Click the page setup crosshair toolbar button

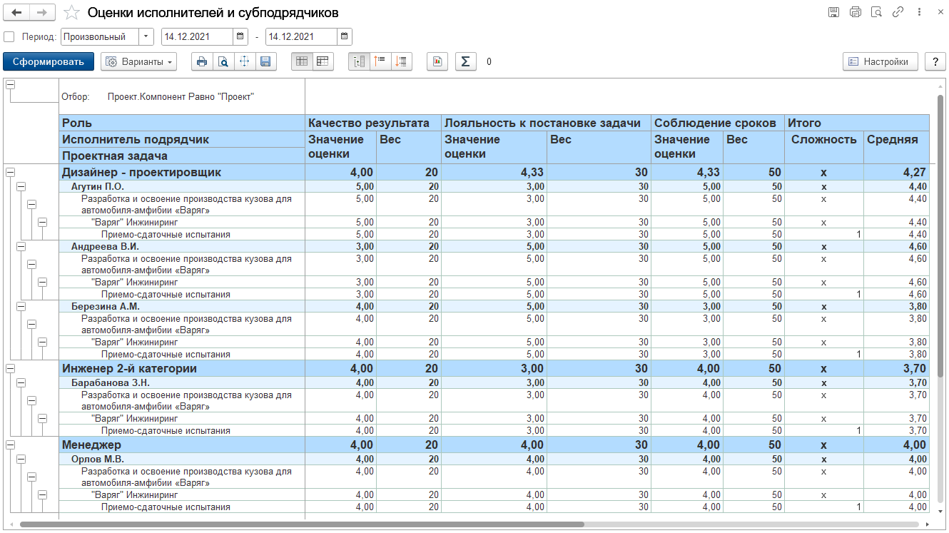[244, 61]
